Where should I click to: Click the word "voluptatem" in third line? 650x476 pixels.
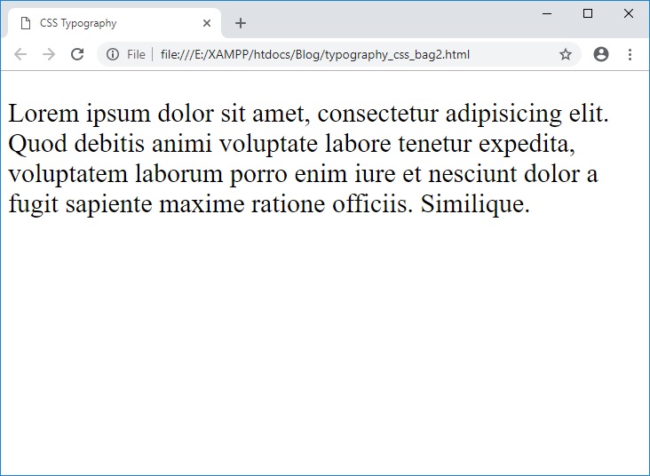click(x=68, y=174)
